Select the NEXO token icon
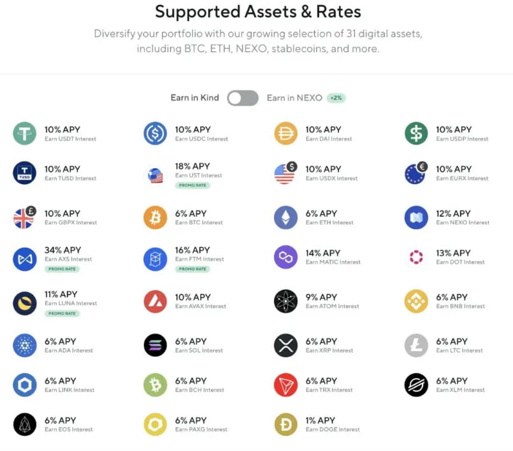This screenshot has height=451, width=513. (416, 217)
